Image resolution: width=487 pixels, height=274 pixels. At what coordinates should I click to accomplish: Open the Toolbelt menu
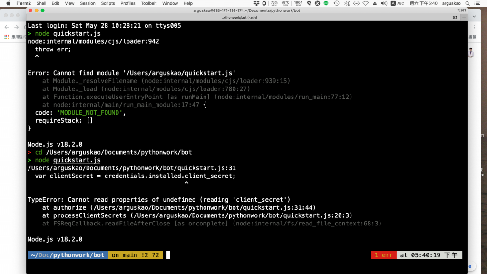[149, 3]
